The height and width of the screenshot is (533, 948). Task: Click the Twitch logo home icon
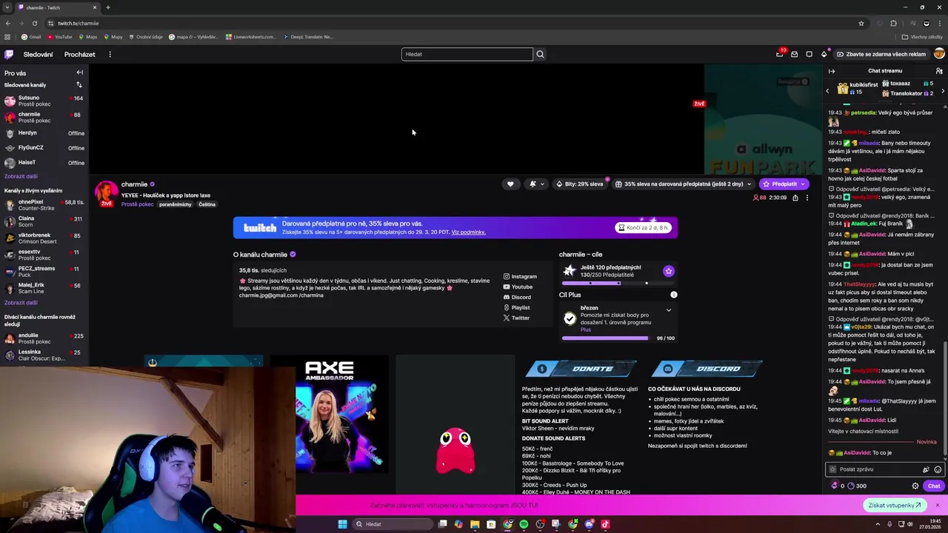(x=9, y=54)
